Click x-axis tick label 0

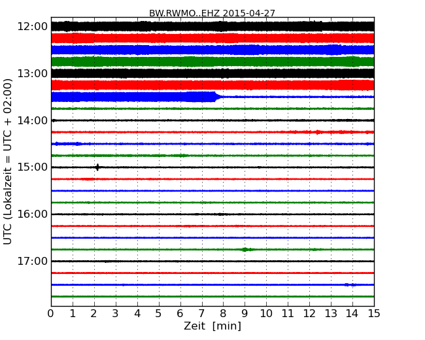pos(51,314)
